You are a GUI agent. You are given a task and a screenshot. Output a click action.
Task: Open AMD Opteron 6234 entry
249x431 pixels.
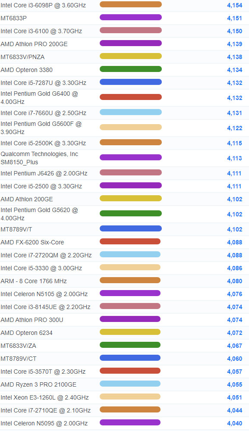(26, 333)
